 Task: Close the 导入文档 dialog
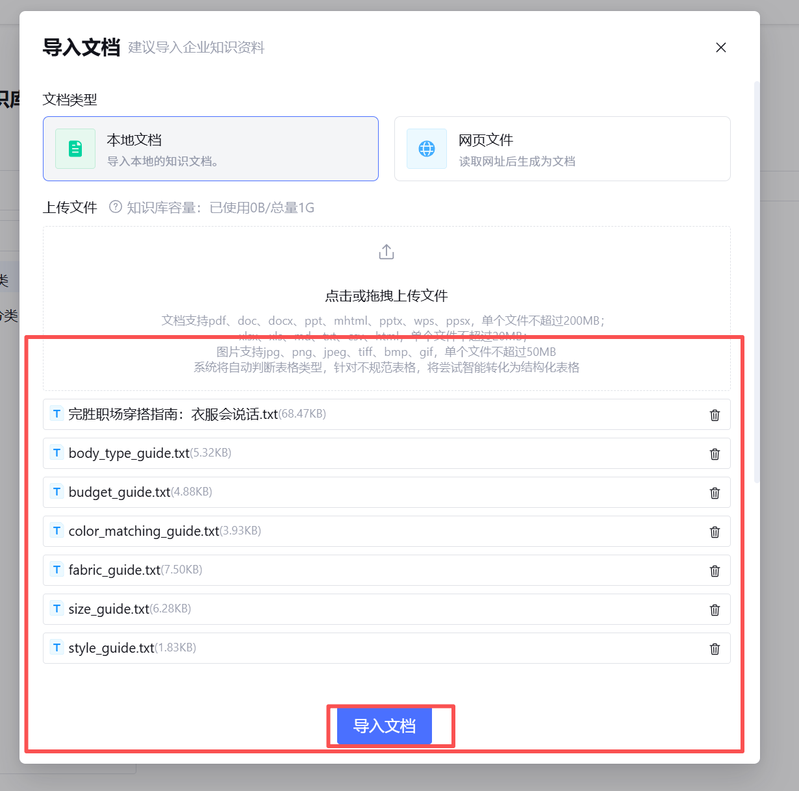click(x=720, y=47)
